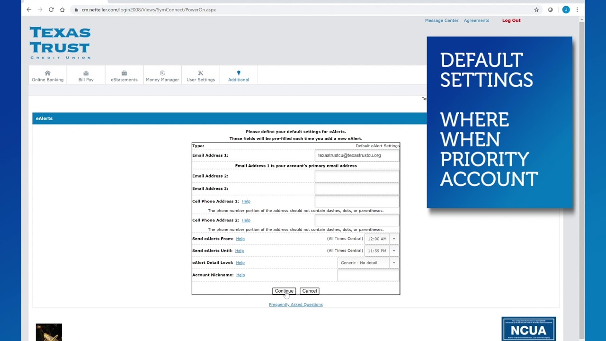Click the Log Out link
Screen dimensions: 606x341
click(x=511, y=20)
